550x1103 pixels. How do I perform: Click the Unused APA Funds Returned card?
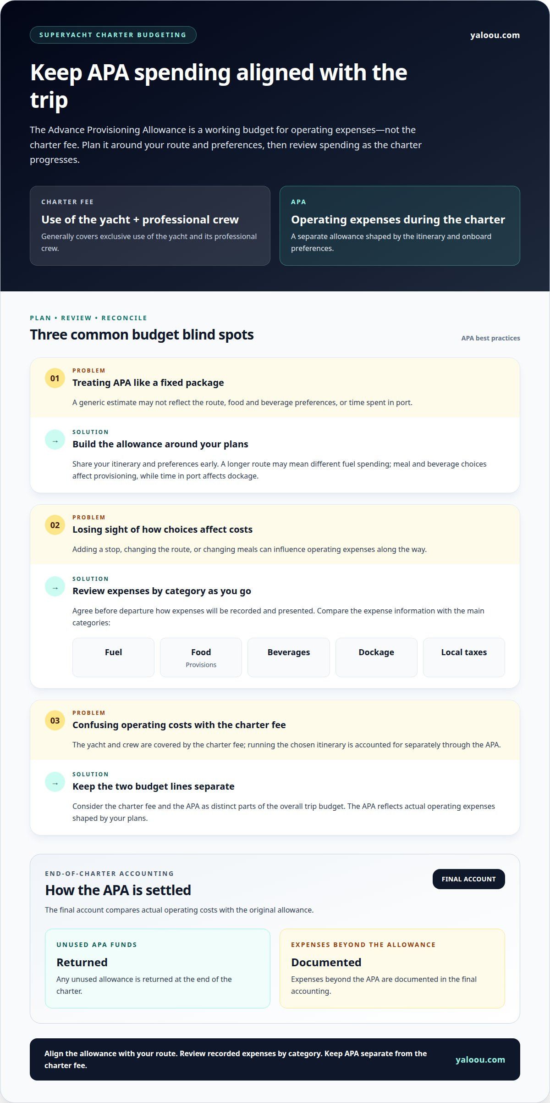[x=158, y=968]
